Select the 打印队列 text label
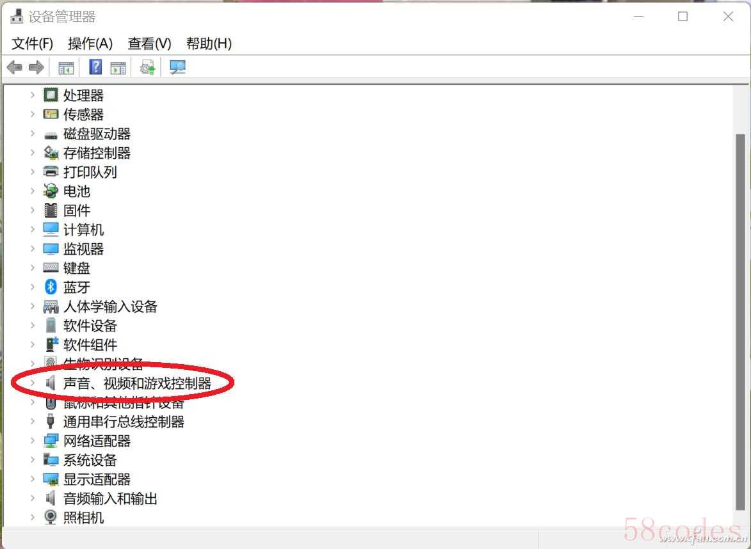Screen dimensions: 751x549 click(90, 172)
